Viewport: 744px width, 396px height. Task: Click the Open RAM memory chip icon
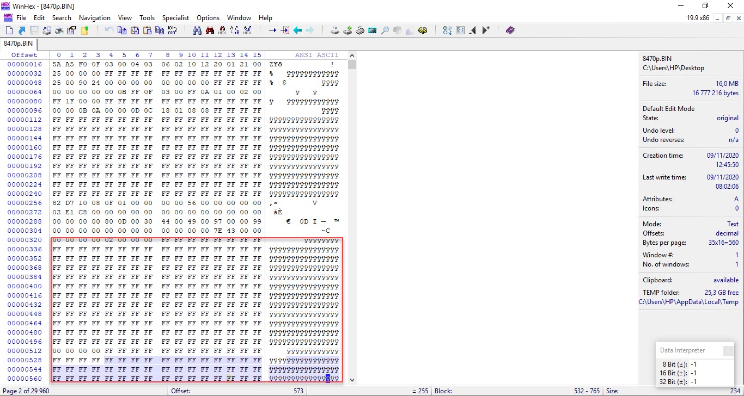tap(360, 30)
